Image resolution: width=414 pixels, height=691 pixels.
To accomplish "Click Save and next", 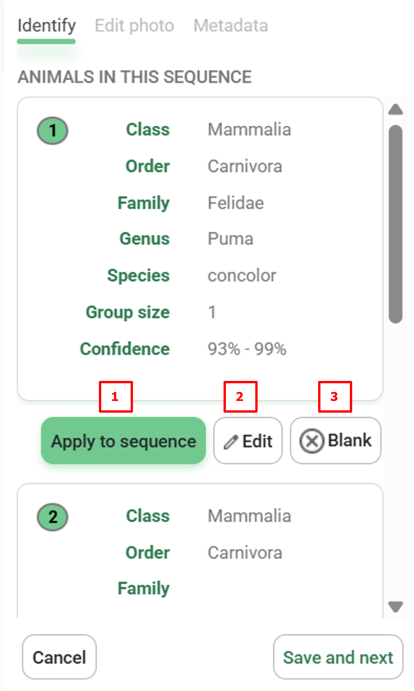I will tap(338, 657).
